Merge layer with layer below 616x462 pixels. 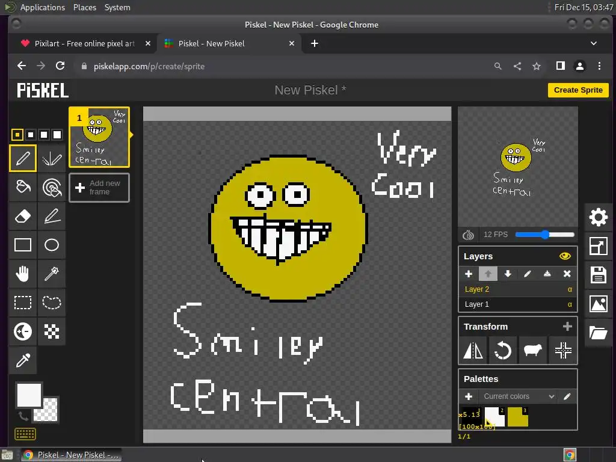[547, 274]
